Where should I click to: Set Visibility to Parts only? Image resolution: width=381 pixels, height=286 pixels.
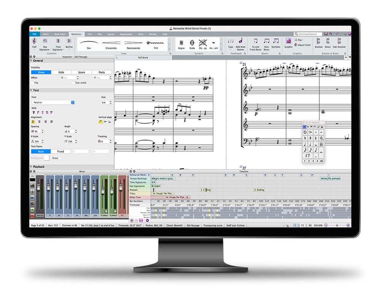pyautogui.click(x=102, y=72)
